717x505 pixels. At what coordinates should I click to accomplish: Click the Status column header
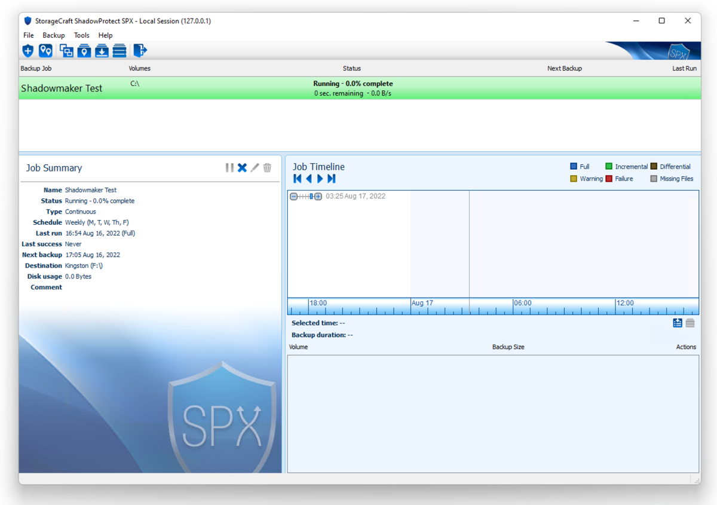point(352,69)
